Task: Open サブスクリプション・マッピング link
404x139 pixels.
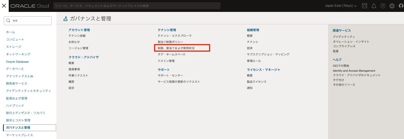Action: 268,54
